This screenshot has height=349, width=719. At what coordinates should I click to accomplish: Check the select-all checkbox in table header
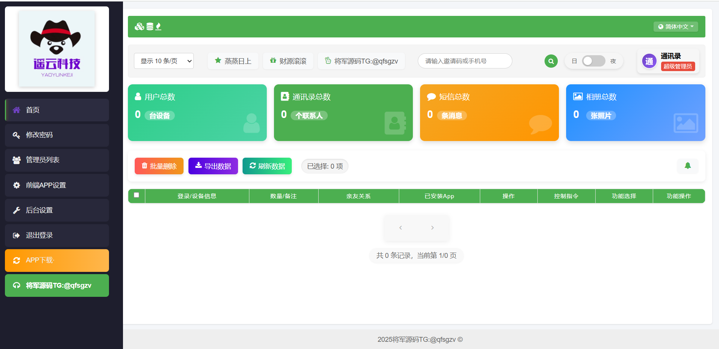[137, 195]
